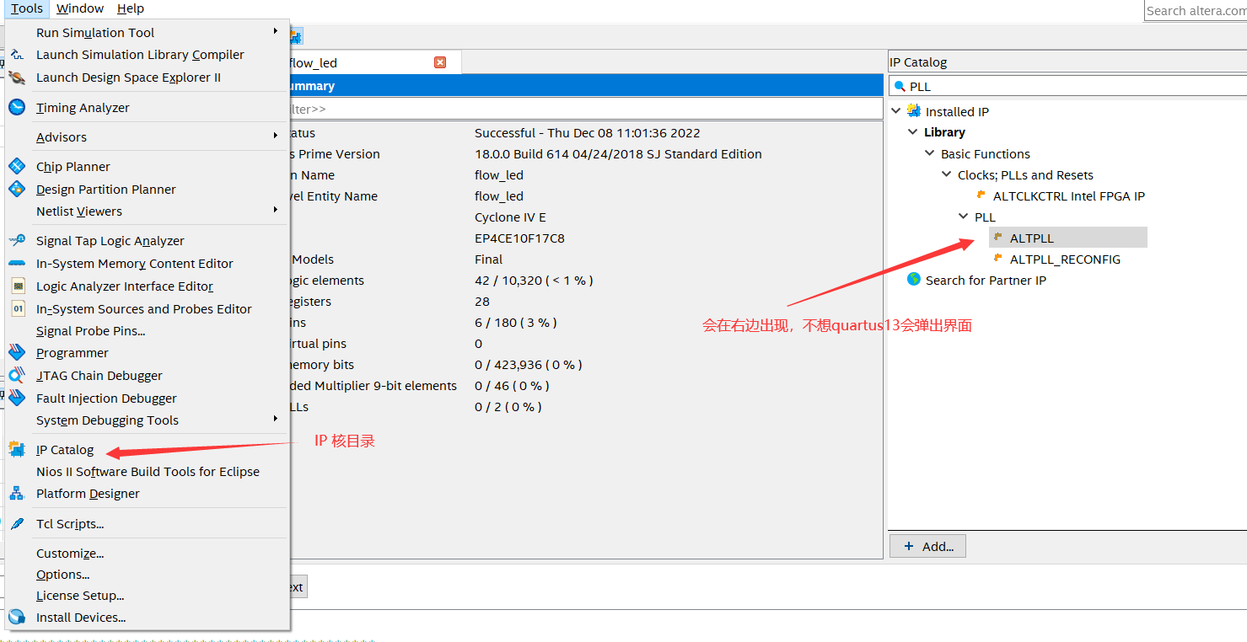Click the Search altera.com field
The image size is (1247, 642).
tap(1196, 11)
